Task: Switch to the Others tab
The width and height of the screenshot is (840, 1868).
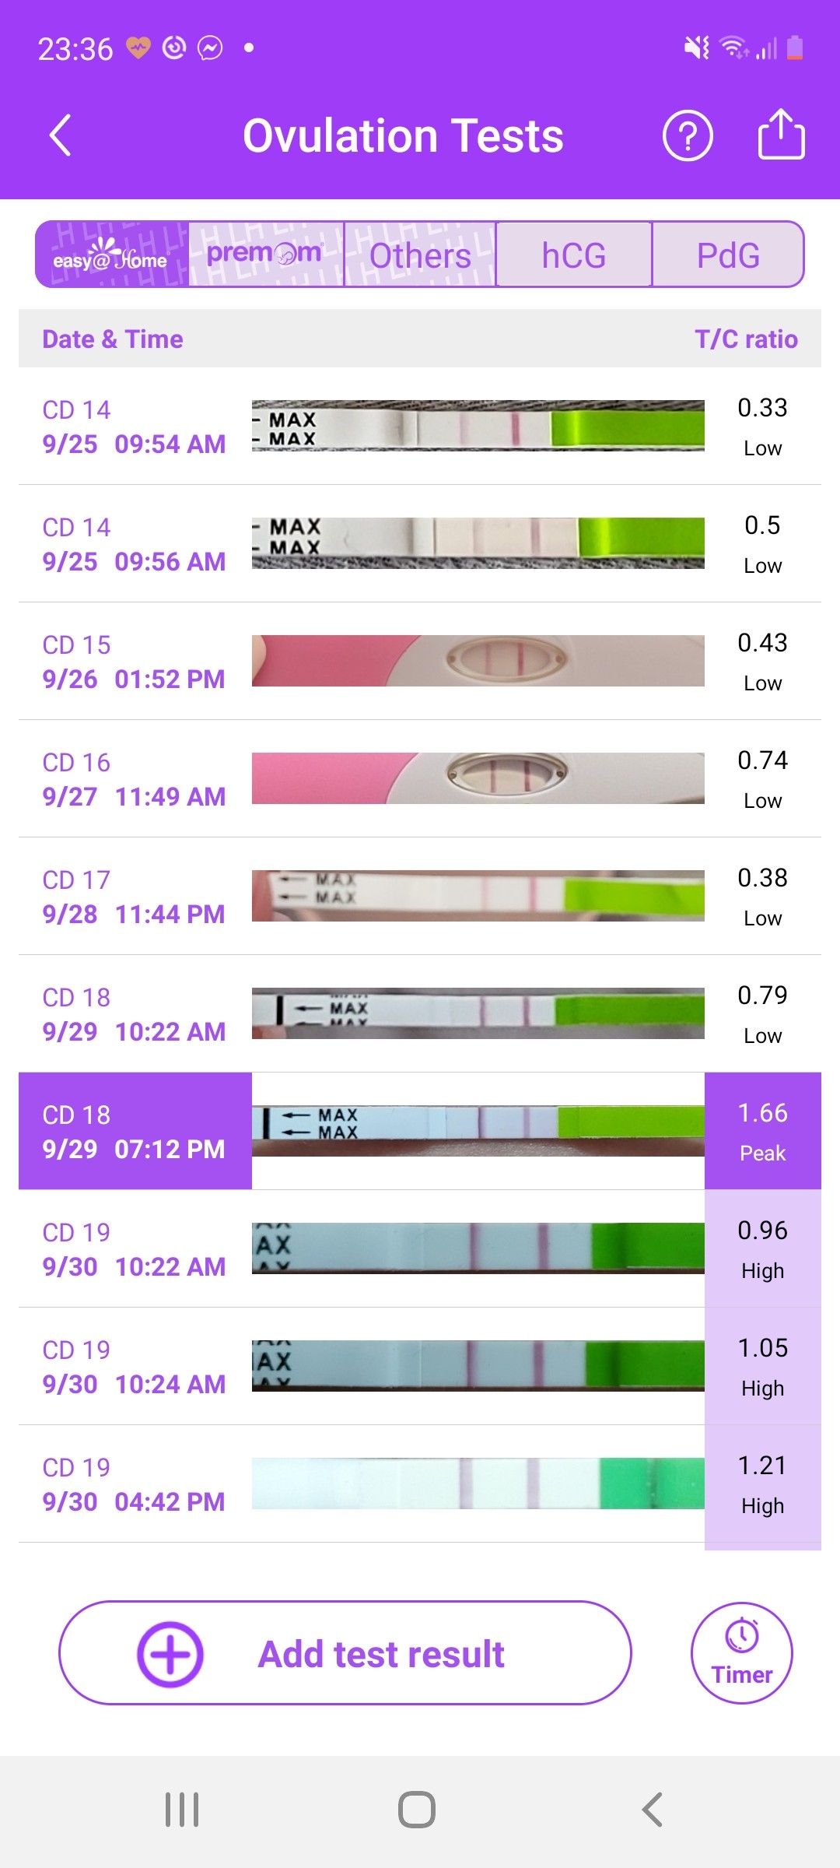Action: [420, 255]
